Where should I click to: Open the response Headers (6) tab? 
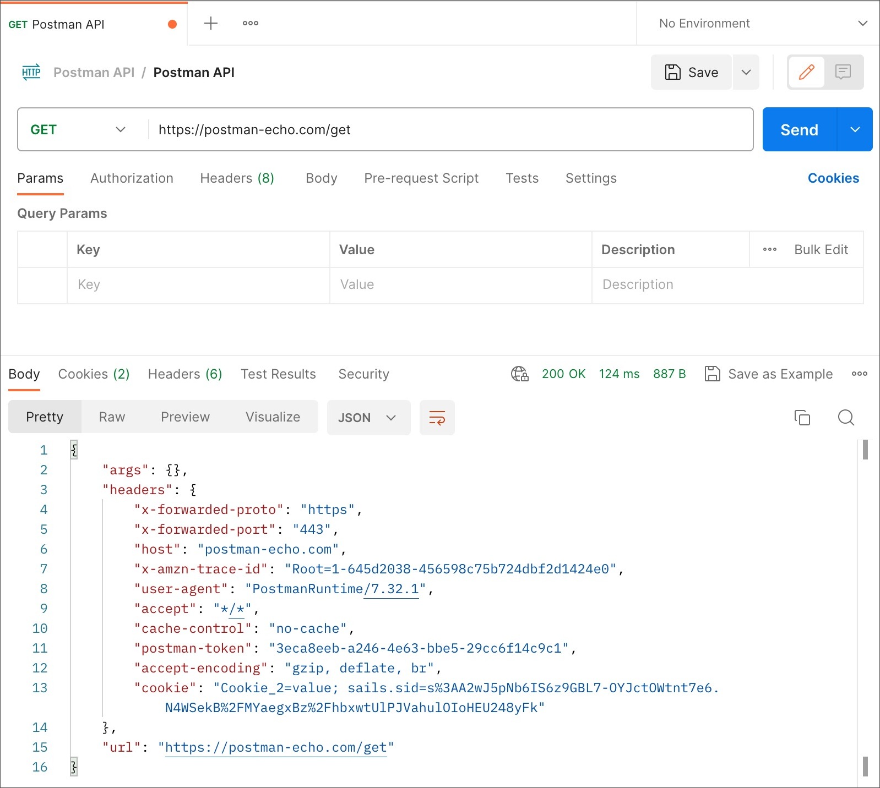185,374
